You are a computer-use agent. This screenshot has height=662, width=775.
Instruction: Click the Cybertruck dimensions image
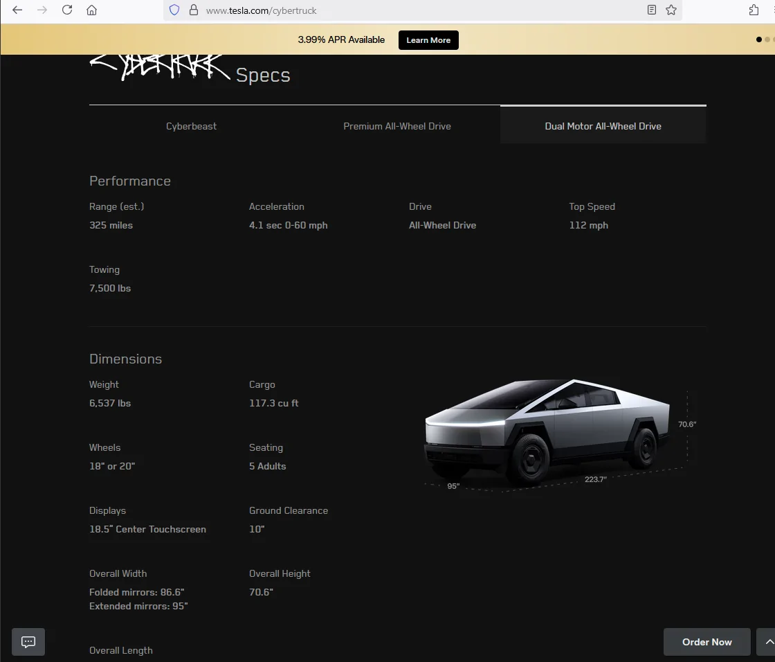(x=560, y=436)
